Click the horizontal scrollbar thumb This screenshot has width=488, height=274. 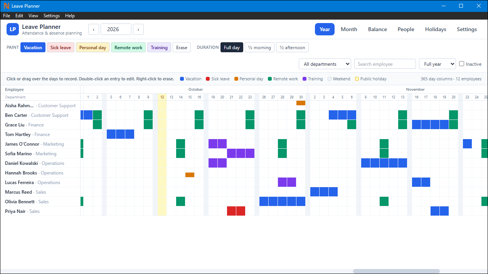396,271
